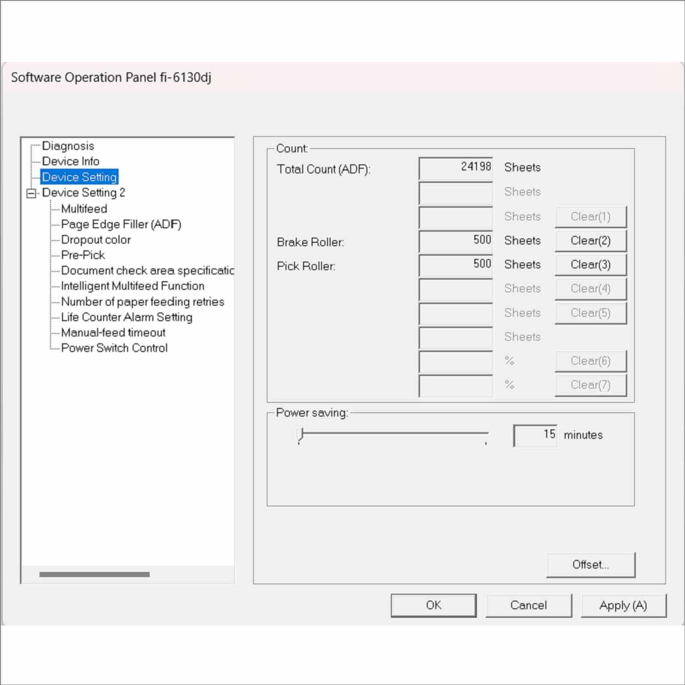Click the Total Count (ADF) value field
The image size is (685, 685).
[456, 168]
